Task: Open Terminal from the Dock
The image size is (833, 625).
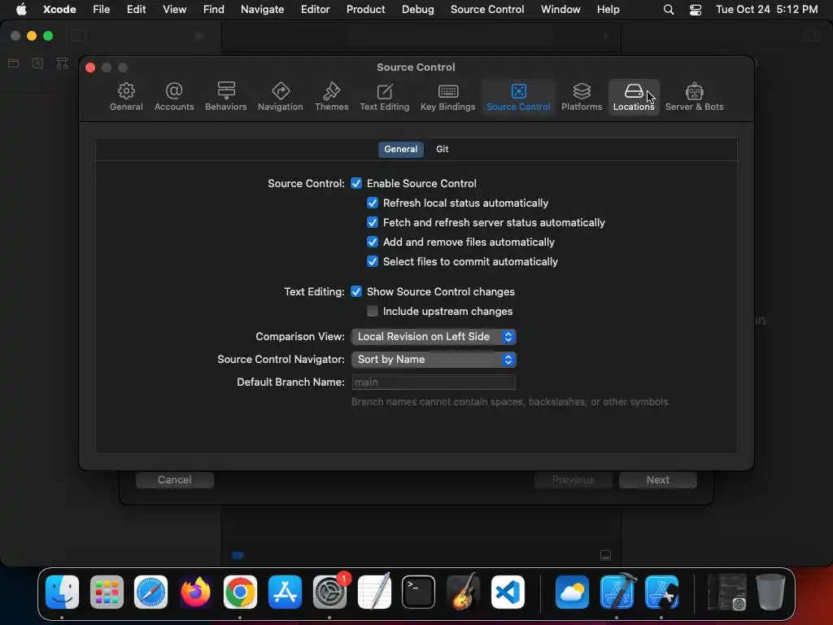Action: (419, 592)
